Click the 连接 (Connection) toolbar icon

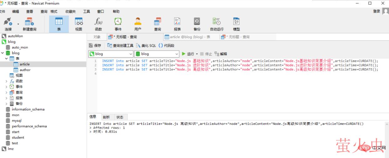click(8, 24)
